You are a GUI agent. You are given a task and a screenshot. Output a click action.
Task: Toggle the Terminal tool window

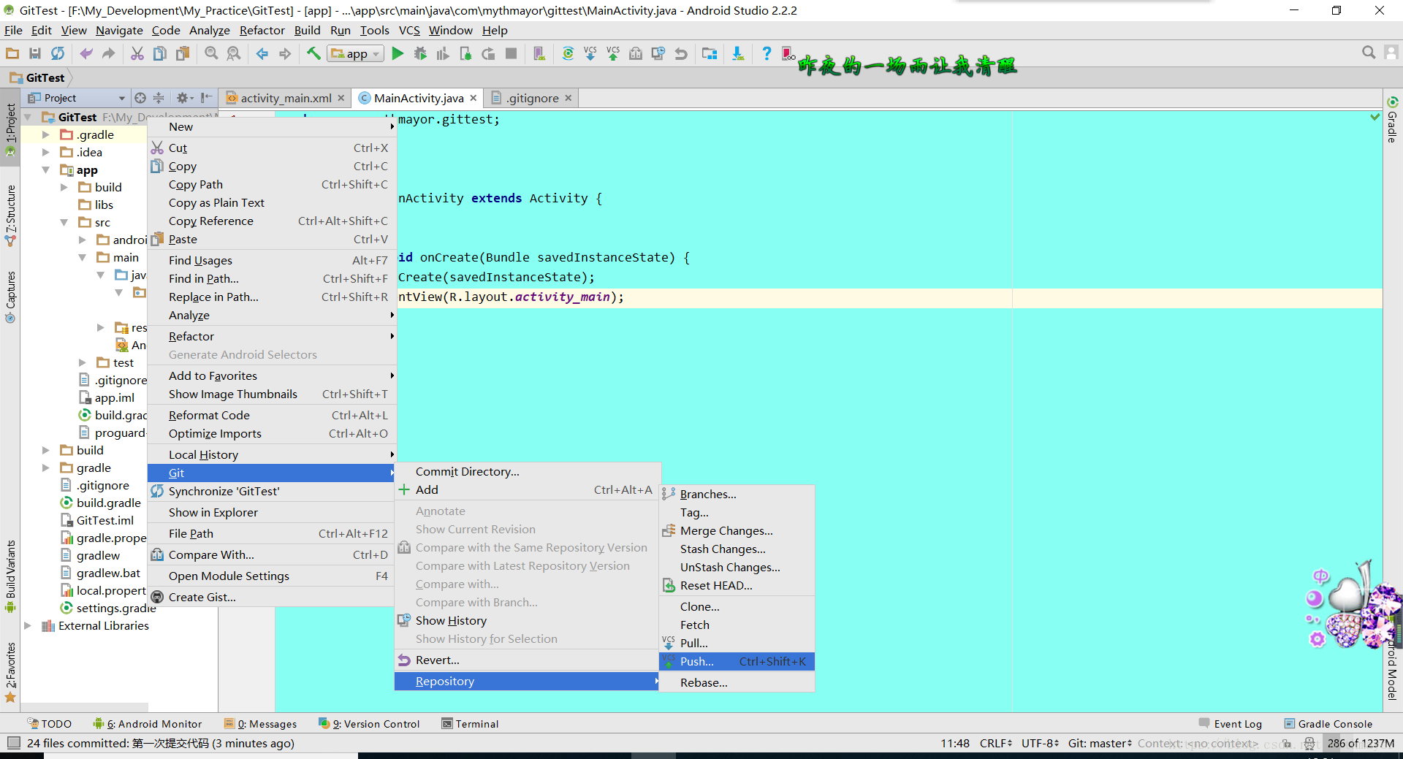point(470,724)
